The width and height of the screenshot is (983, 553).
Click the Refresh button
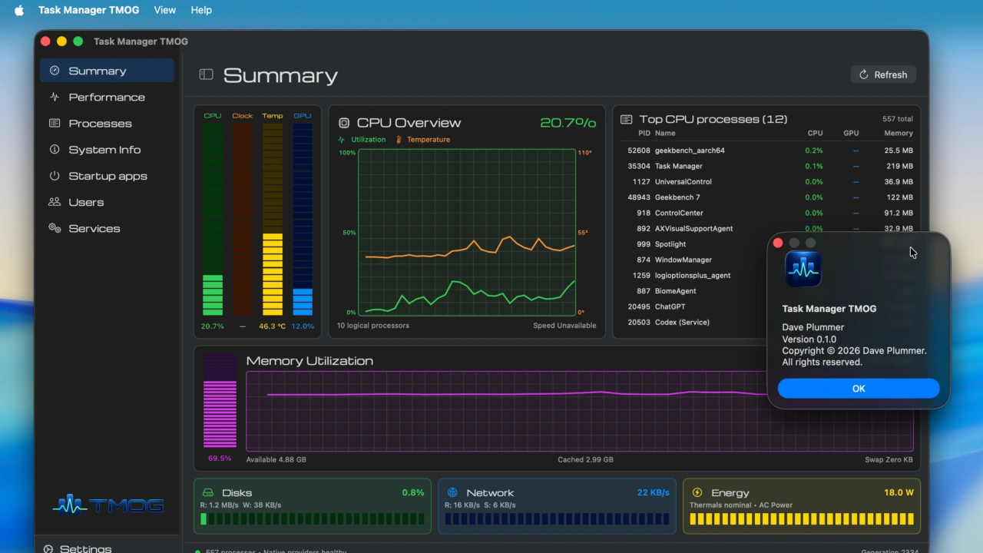[x=883, y=75]
